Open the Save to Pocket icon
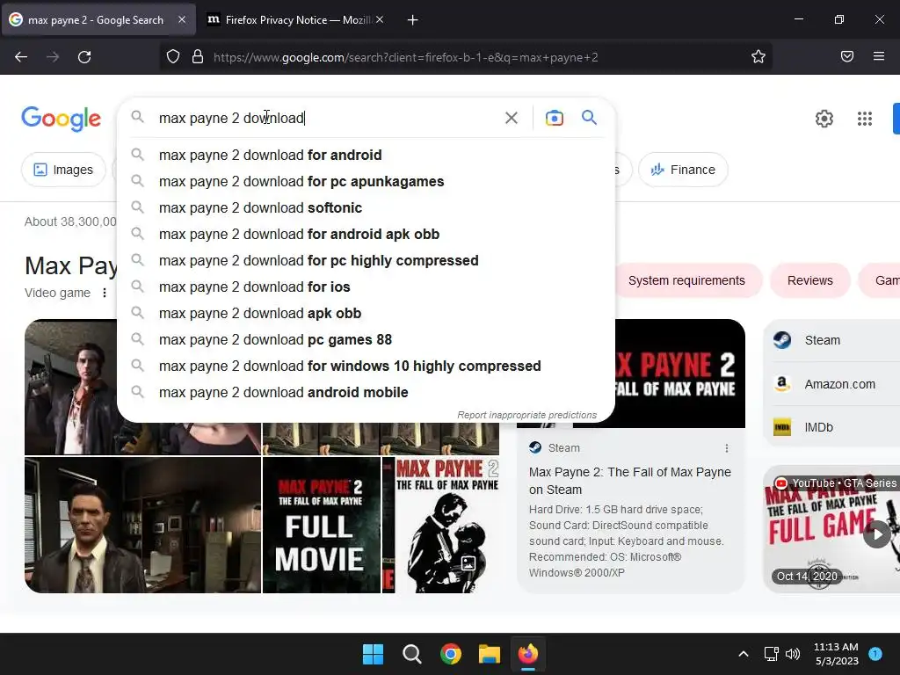Screen dimensions: 900x675 click(847, 56)
